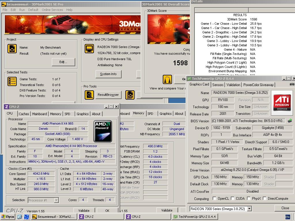Select the Graphics Card tab in GPU-Z
The image size is (295, 221).
point(199,84)
